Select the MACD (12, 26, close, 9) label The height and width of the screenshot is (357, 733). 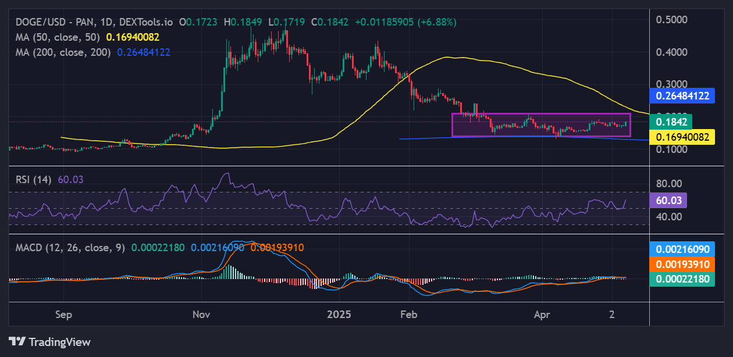(x=70, y=248)
